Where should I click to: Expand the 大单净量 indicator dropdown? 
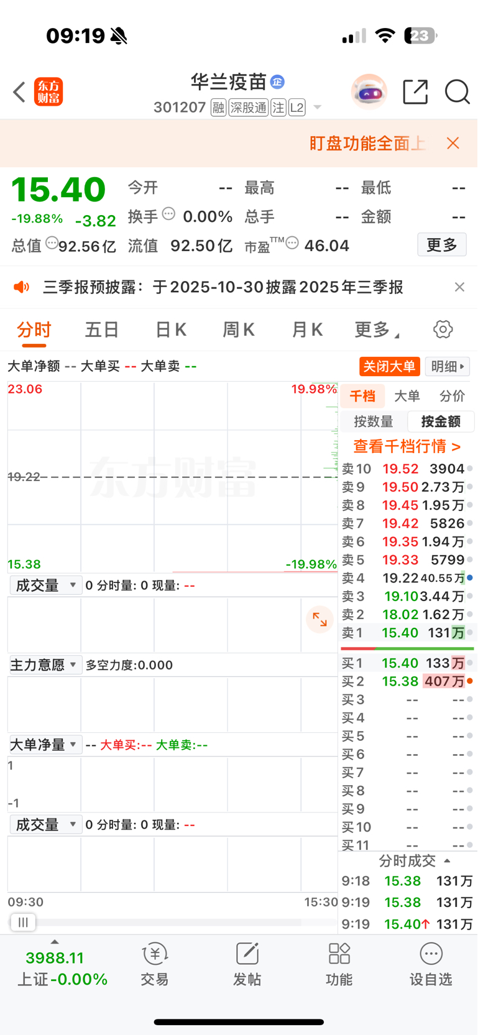point(45,745)
